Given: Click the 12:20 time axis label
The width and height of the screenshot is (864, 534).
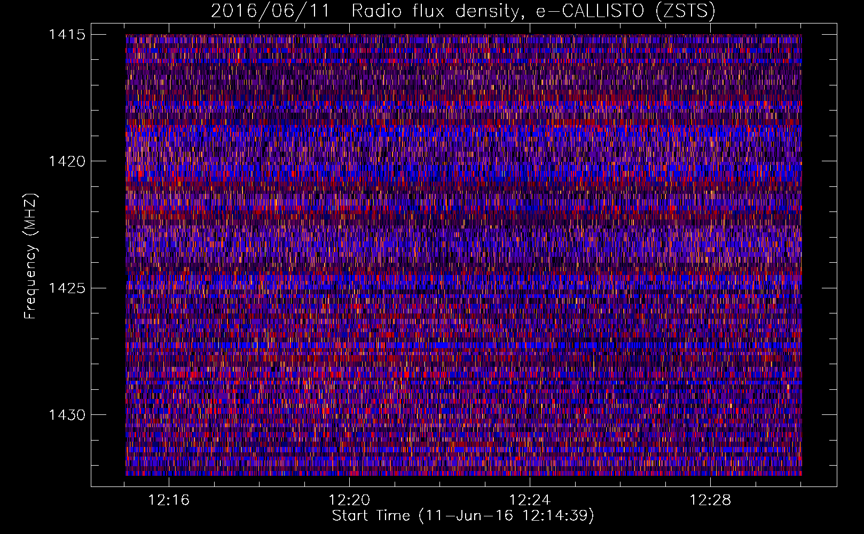Looking at the screenshot, I should tap(349, 500).
